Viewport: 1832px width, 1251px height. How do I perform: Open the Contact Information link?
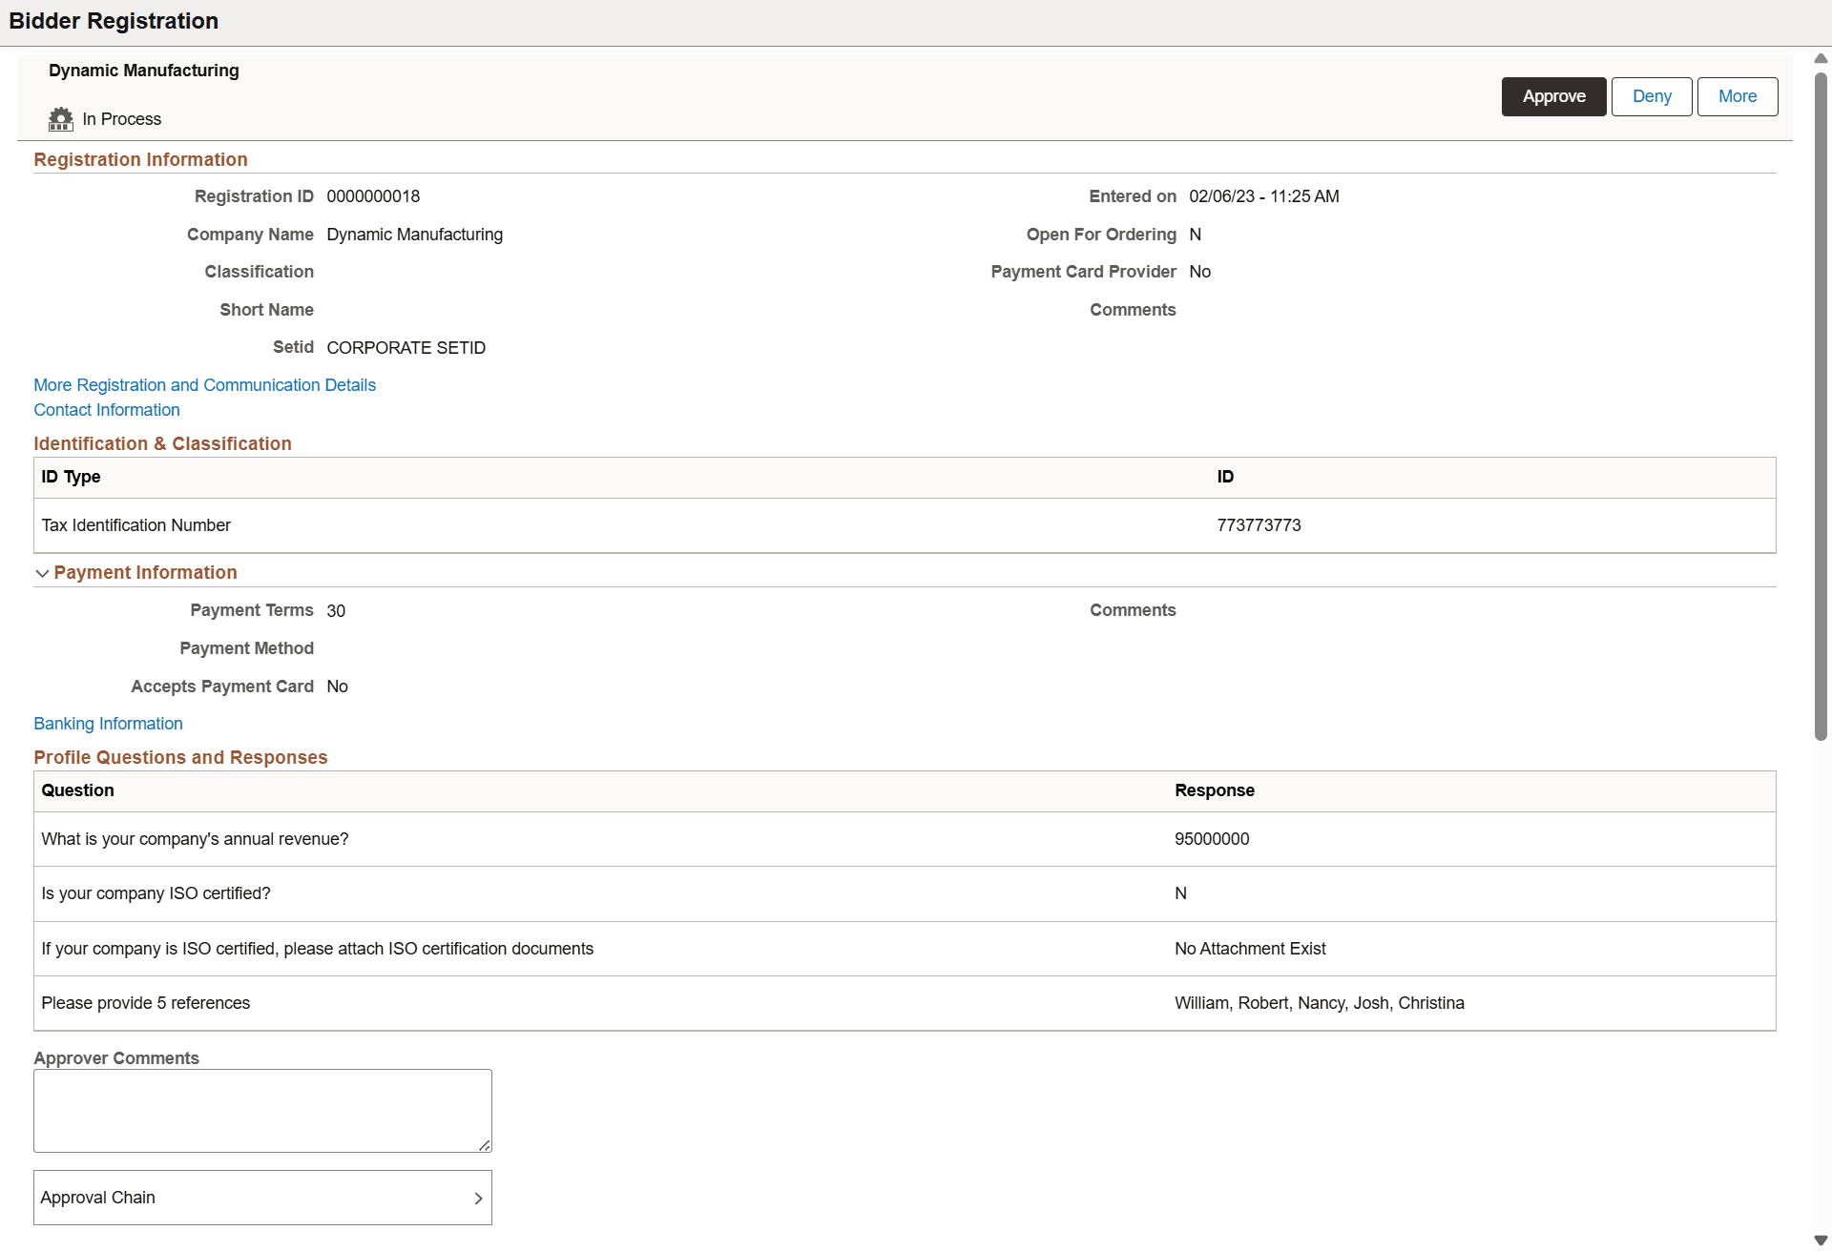click(106, 409)
